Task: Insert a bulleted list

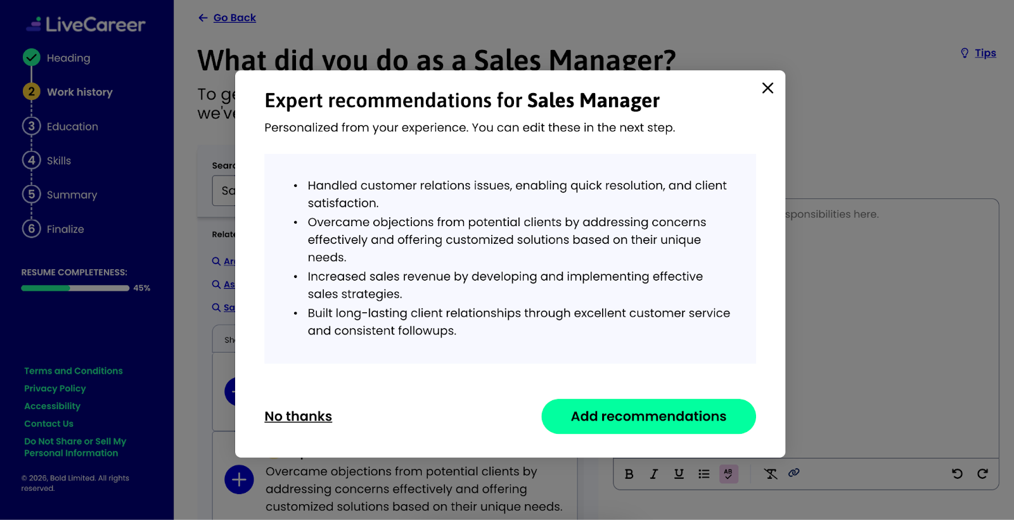Action: tap(704, 474)
